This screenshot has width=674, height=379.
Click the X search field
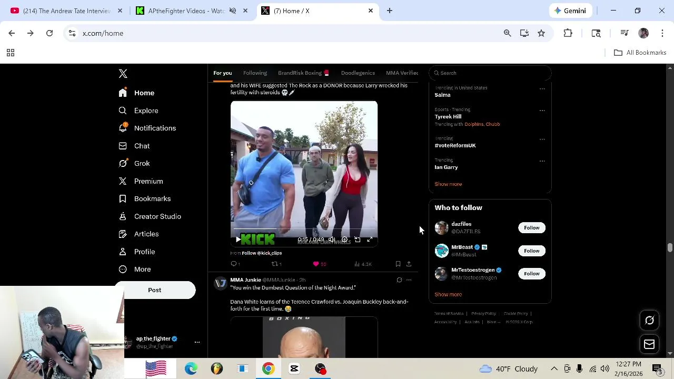(490, 73)
